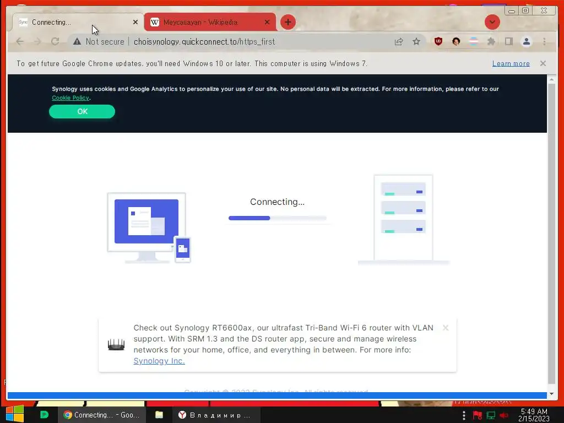Click the browser Back arrow
Image resolution: width=564 pixels, height=423 pixels.
point(20,41)
